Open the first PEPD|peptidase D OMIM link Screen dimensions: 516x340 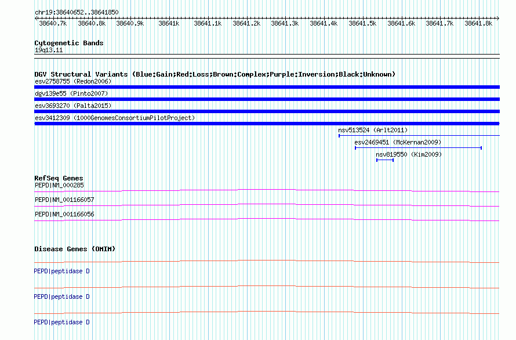pos(61,271)
